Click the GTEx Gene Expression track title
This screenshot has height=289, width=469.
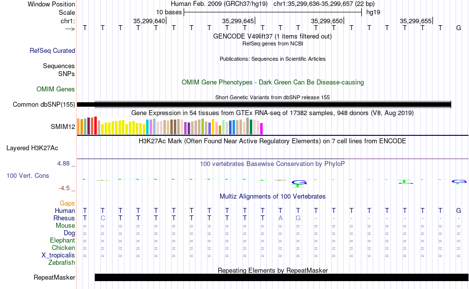point(273,113)
